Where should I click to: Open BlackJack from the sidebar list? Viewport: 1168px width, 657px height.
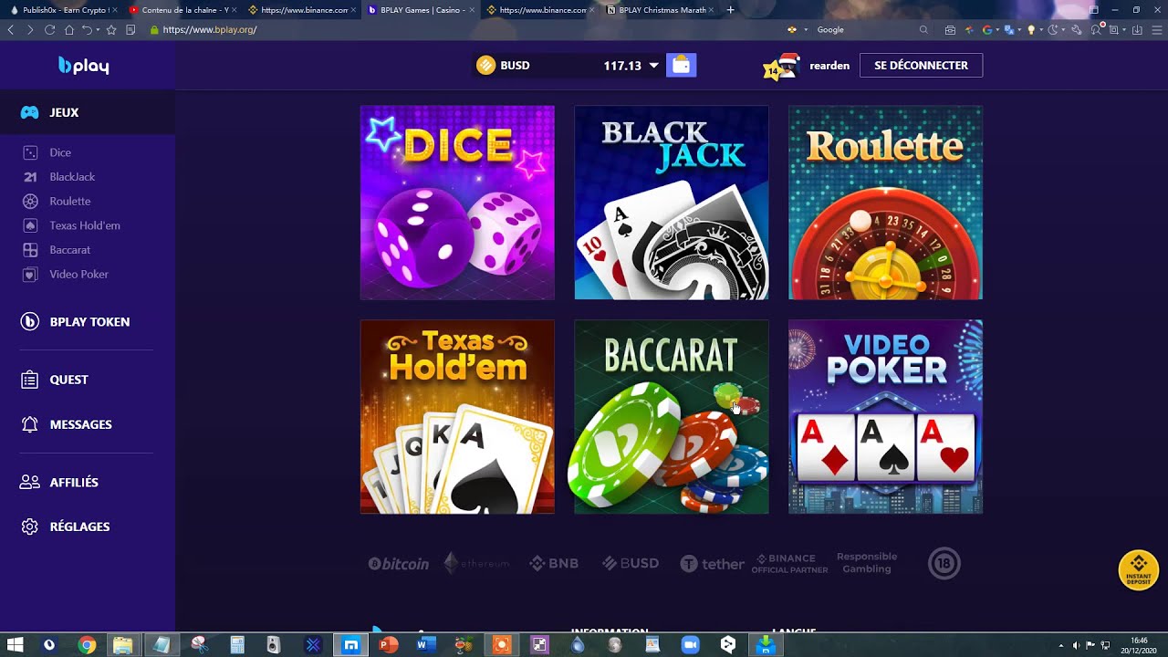click(72, 177)
